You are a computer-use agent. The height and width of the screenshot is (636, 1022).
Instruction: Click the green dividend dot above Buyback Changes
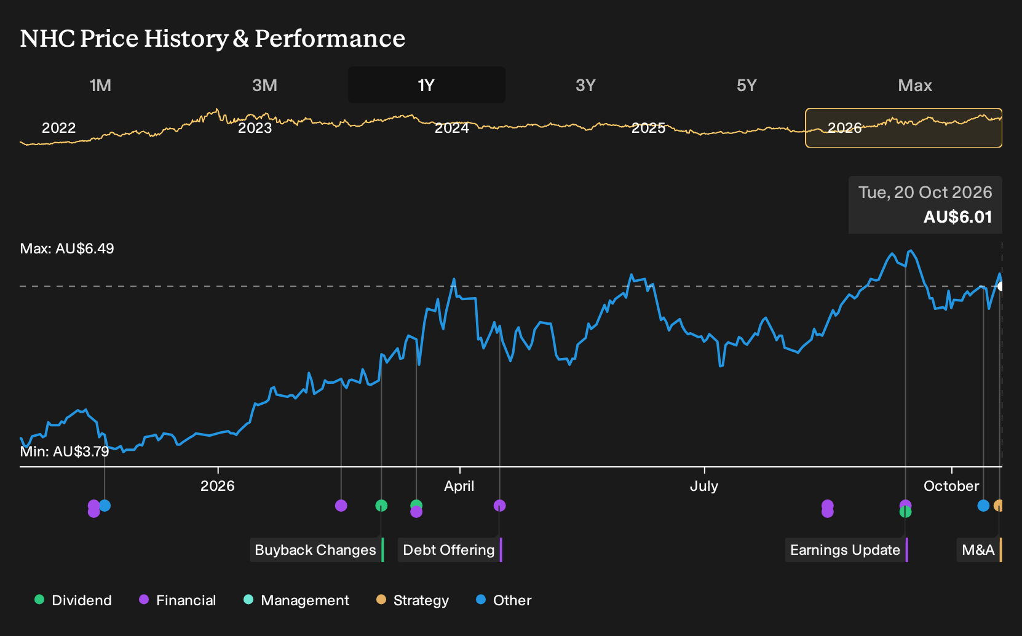pyautogui.click(x=381, y=506)
